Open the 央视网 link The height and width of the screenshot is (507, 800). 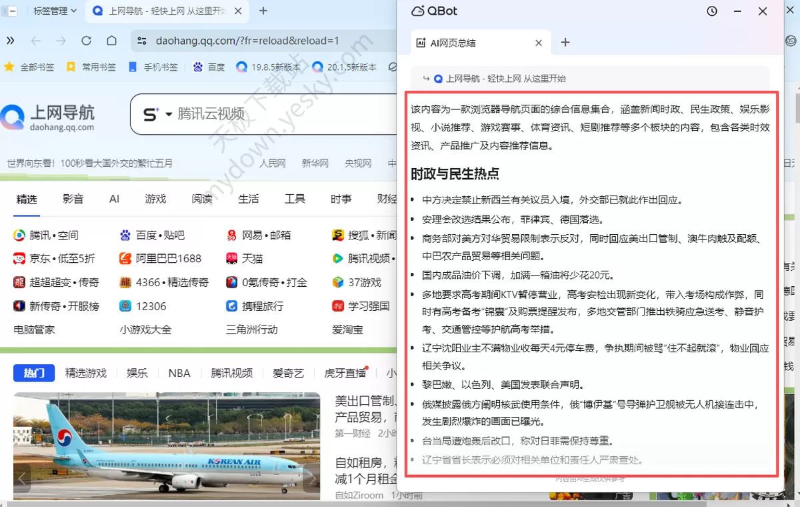pos(358,163)
